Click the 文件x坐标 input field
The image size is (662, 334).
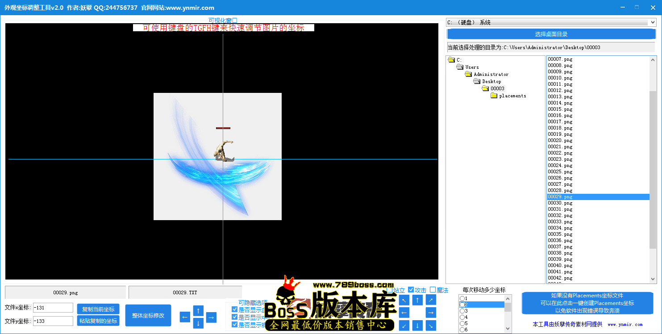point(53,308)
